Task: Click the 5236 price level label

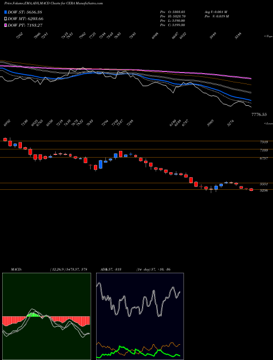Action: (x=264, y=190)
